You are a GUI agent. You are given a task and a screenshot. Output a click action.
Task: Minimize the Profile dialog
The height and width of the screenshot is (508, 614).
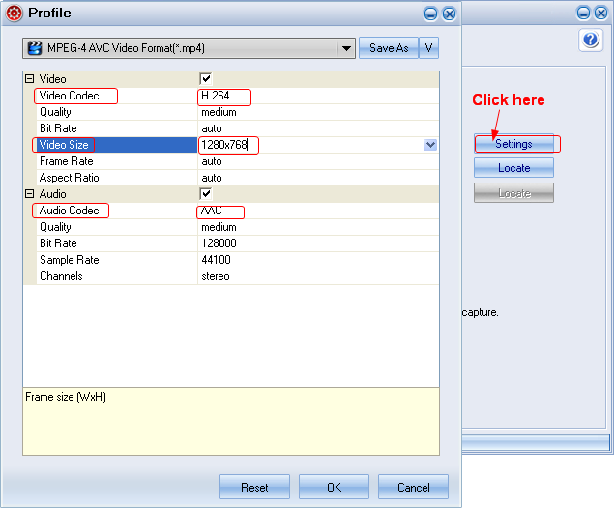(430, 14)
